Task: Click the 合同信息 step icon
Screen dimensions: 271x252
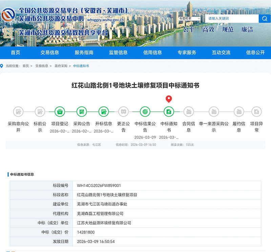Action: [189, 111]
